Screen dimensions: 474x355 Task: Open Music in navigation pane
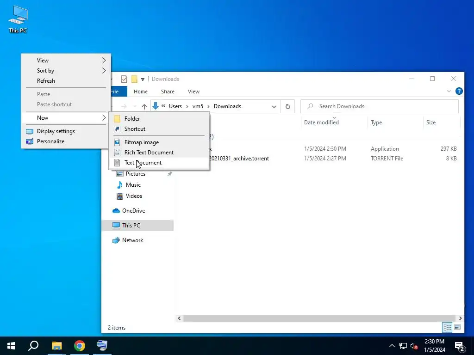click(133, 185)
